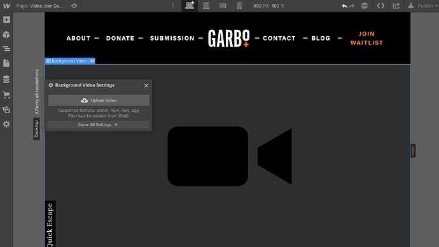This screenshot has width=439, height=247.
Task: Open the Publish dropdown
Action: click(x=428, y=6)
